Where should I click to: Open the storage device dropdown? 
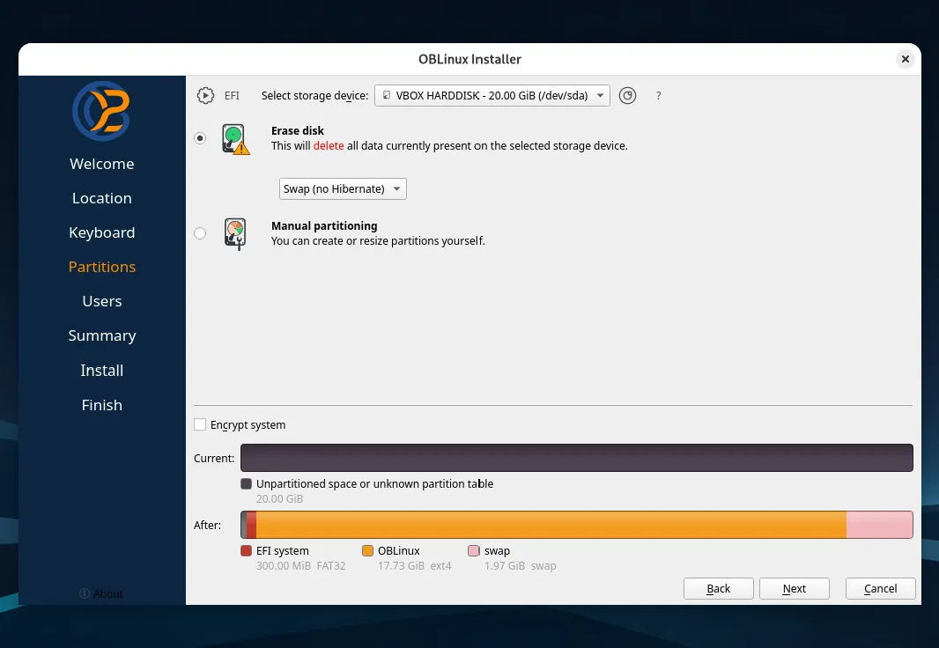[492, 96]
